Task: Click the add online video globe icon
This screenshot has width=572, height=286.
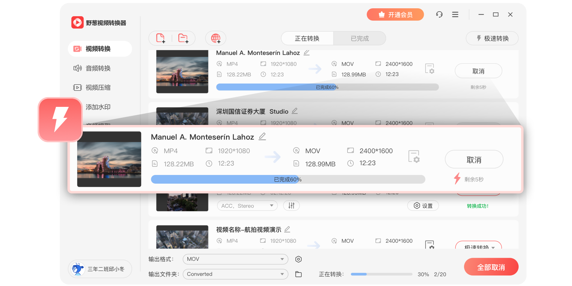Action: (x=216, y=38)
